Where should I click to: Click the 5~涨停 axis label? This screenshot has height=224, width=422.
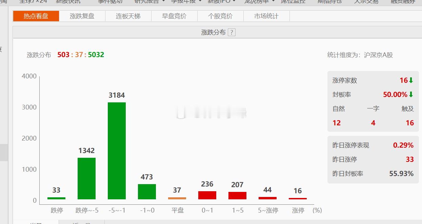[268, 210]
